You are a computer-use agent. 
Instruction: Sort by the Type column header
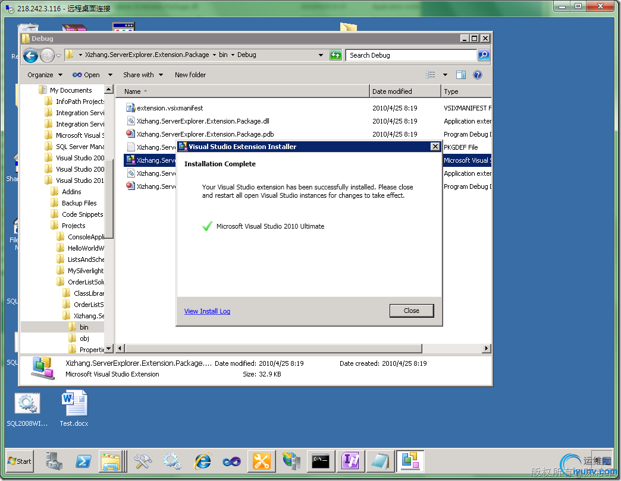pos(466,91)
